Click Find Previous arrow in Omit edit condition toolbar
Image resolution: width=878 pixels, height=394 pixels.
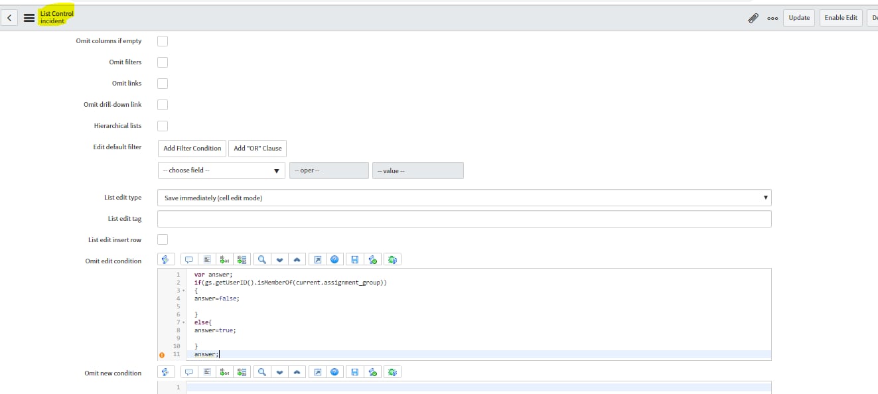(x=297, y=260)
